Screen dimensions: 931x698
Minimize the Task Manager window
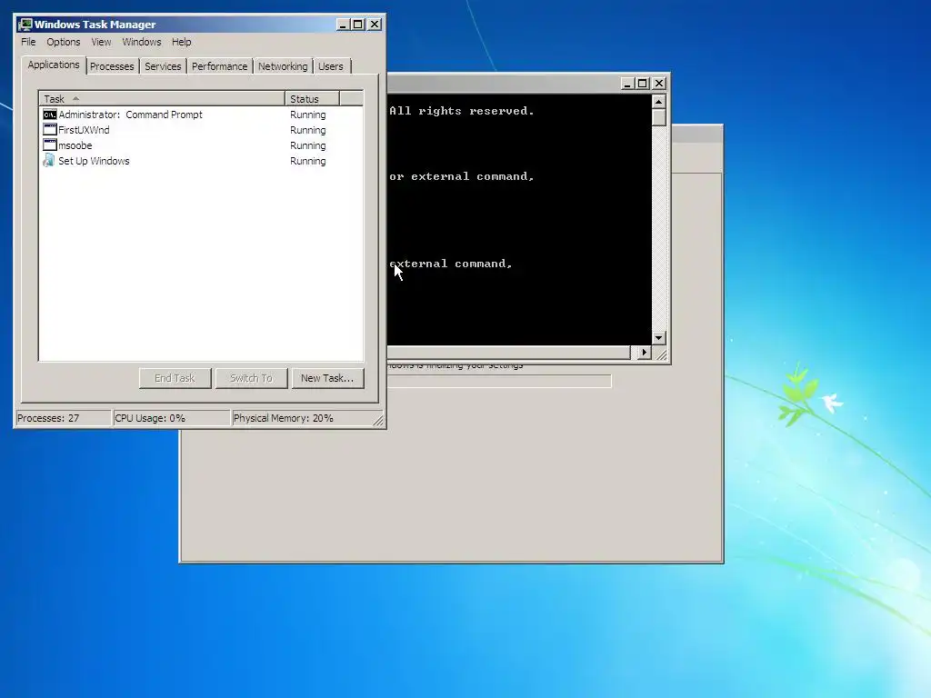(343, 25)
